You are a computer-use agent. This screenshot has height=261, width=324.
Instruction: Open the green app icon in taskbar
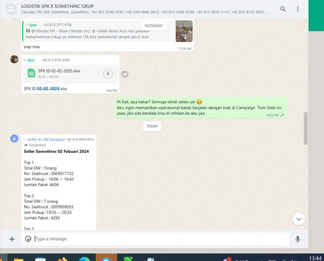pyautogui.click(x=128, y=258)
